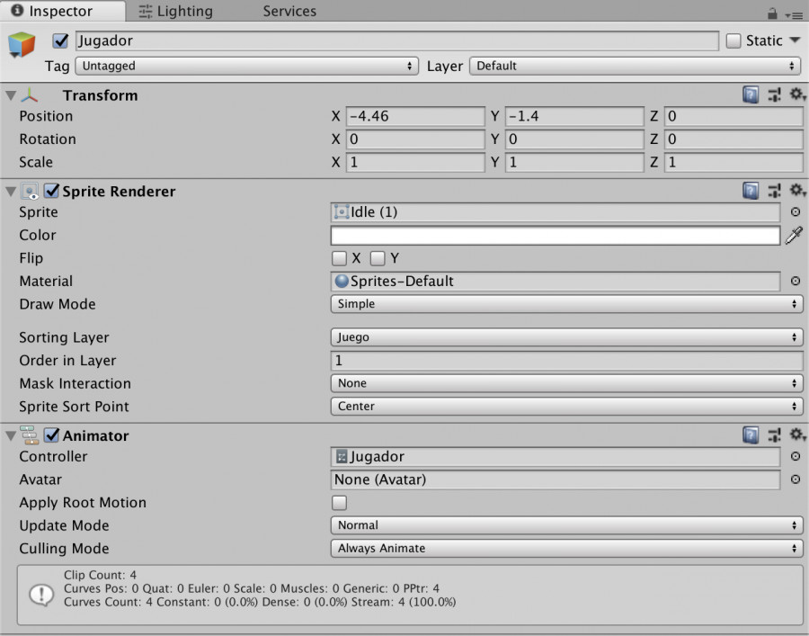The image size is (809, 636).
Task: Open the Culling Mode dropdown
Action: pos(566,548)
